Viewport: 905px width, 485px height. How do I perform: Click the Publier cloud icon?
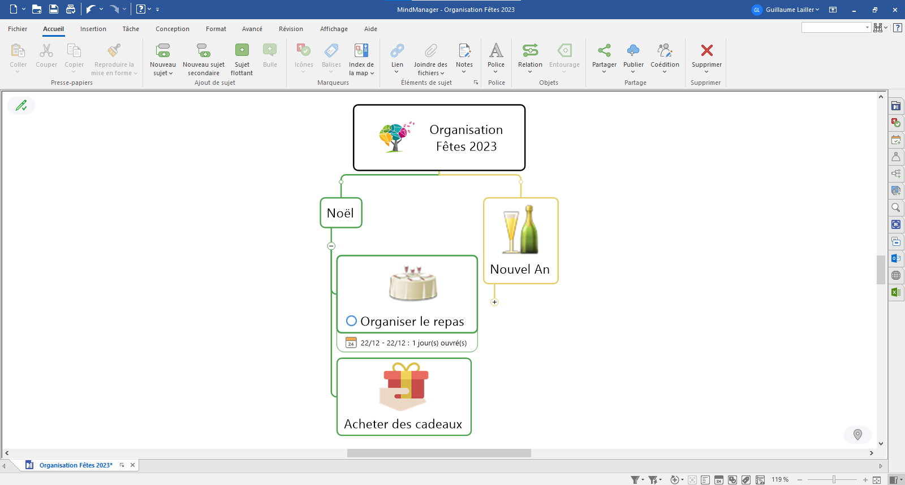tap(633, 51)
